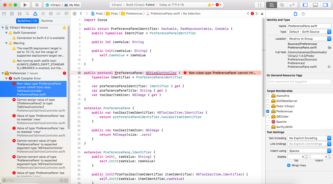Collapse the Swift Conversion issue group

[x=6, y=32]
